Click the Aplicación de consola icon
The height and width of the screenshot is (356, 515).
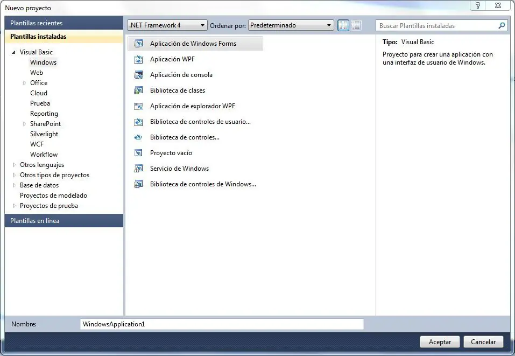tap(139, 75)
